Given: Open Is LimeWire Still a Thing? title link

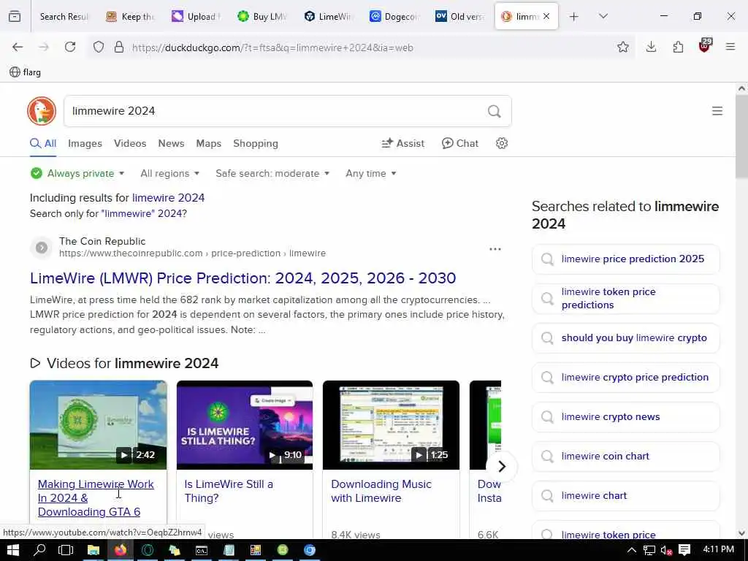Looking at the screenshot, I should [229, 491].
